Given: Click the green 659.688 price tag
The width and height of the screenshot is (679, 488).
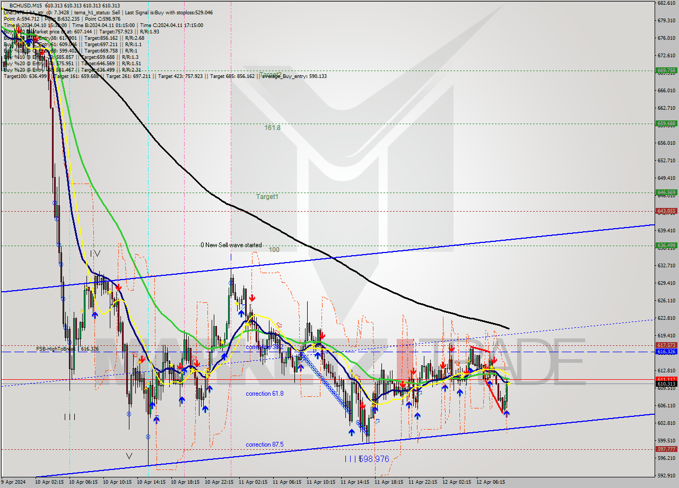Looking at the screenshot, I should [666, 124].
